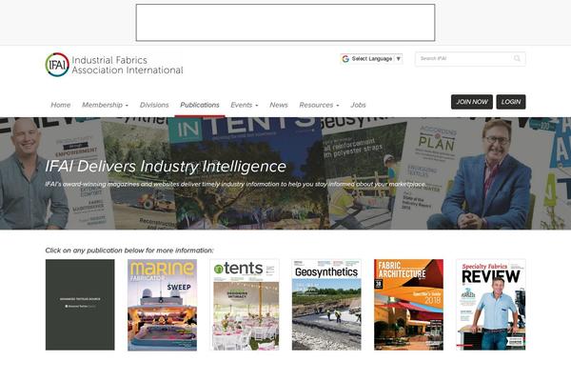The image size is (571, 381).
Task: Open the News page
Action: 279,105
